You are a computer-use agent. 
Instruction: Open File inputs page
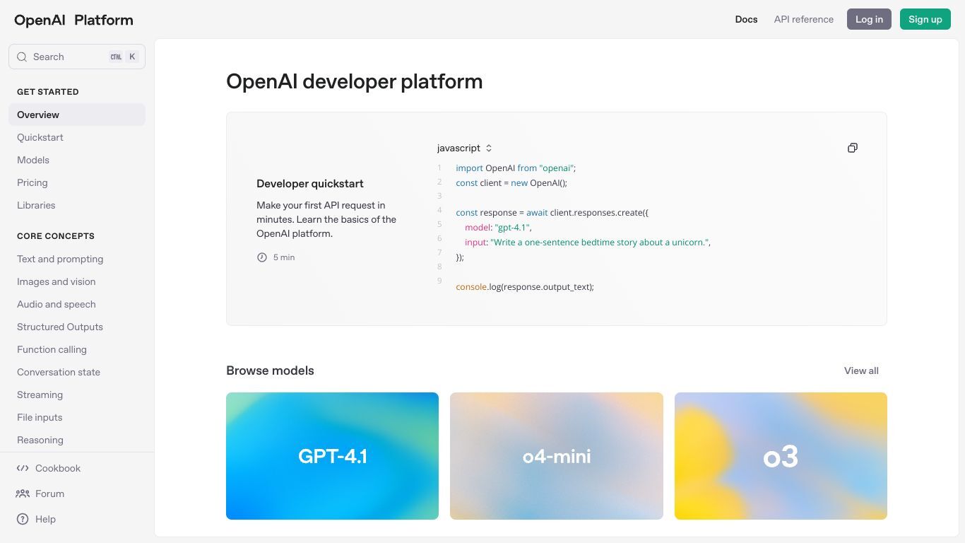[x=77, y=417]
